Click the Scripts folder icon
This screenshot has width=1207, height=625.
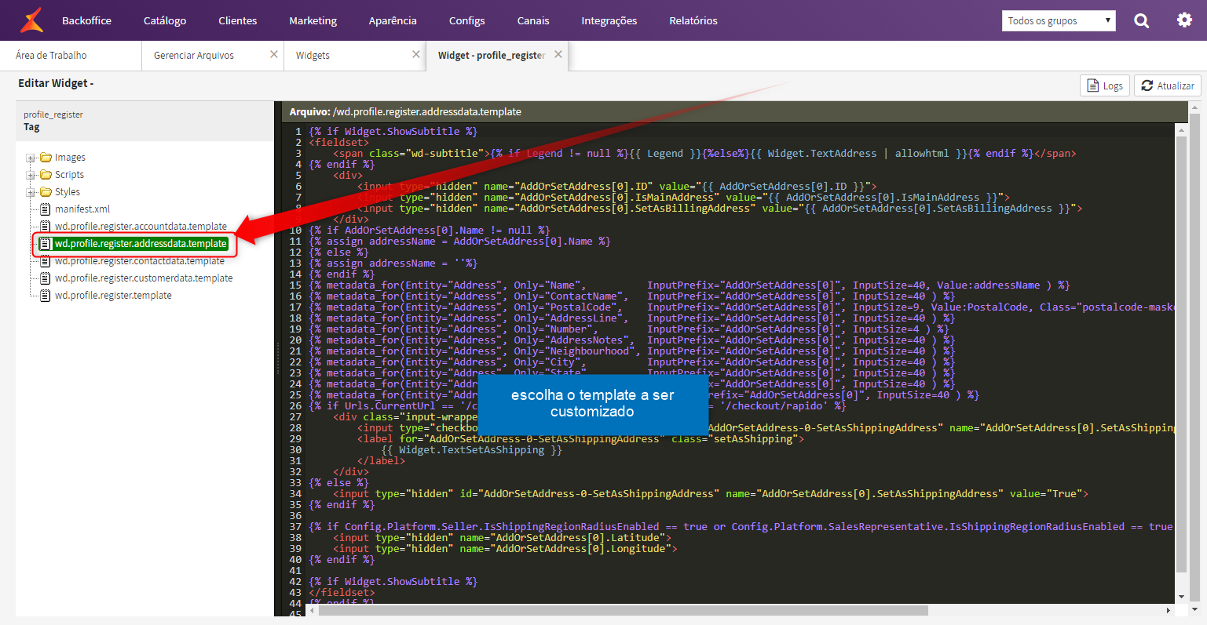(x=46, y=175)
